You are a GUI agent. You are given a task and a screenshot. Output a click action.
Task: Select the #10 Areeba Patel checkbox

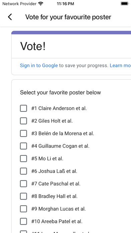[23, 221]
